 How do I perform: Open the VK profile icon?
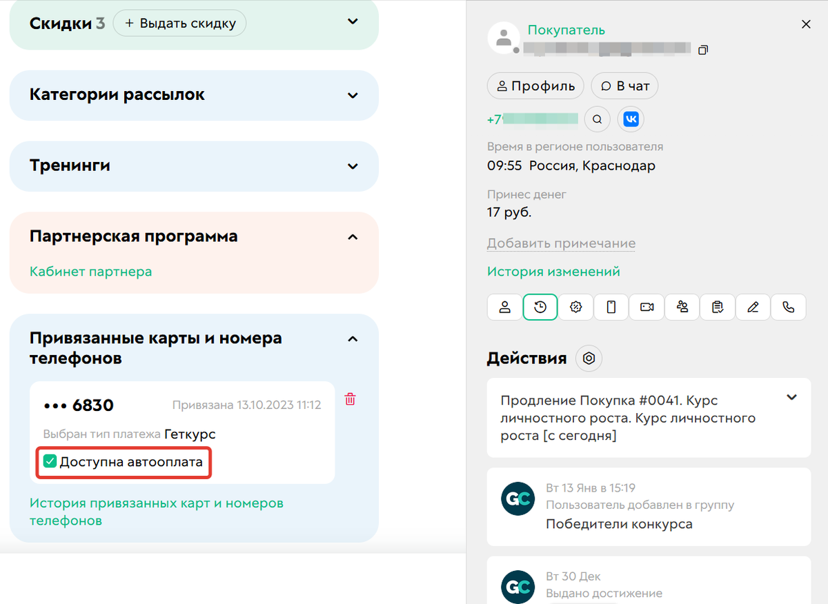click(630, 119)
